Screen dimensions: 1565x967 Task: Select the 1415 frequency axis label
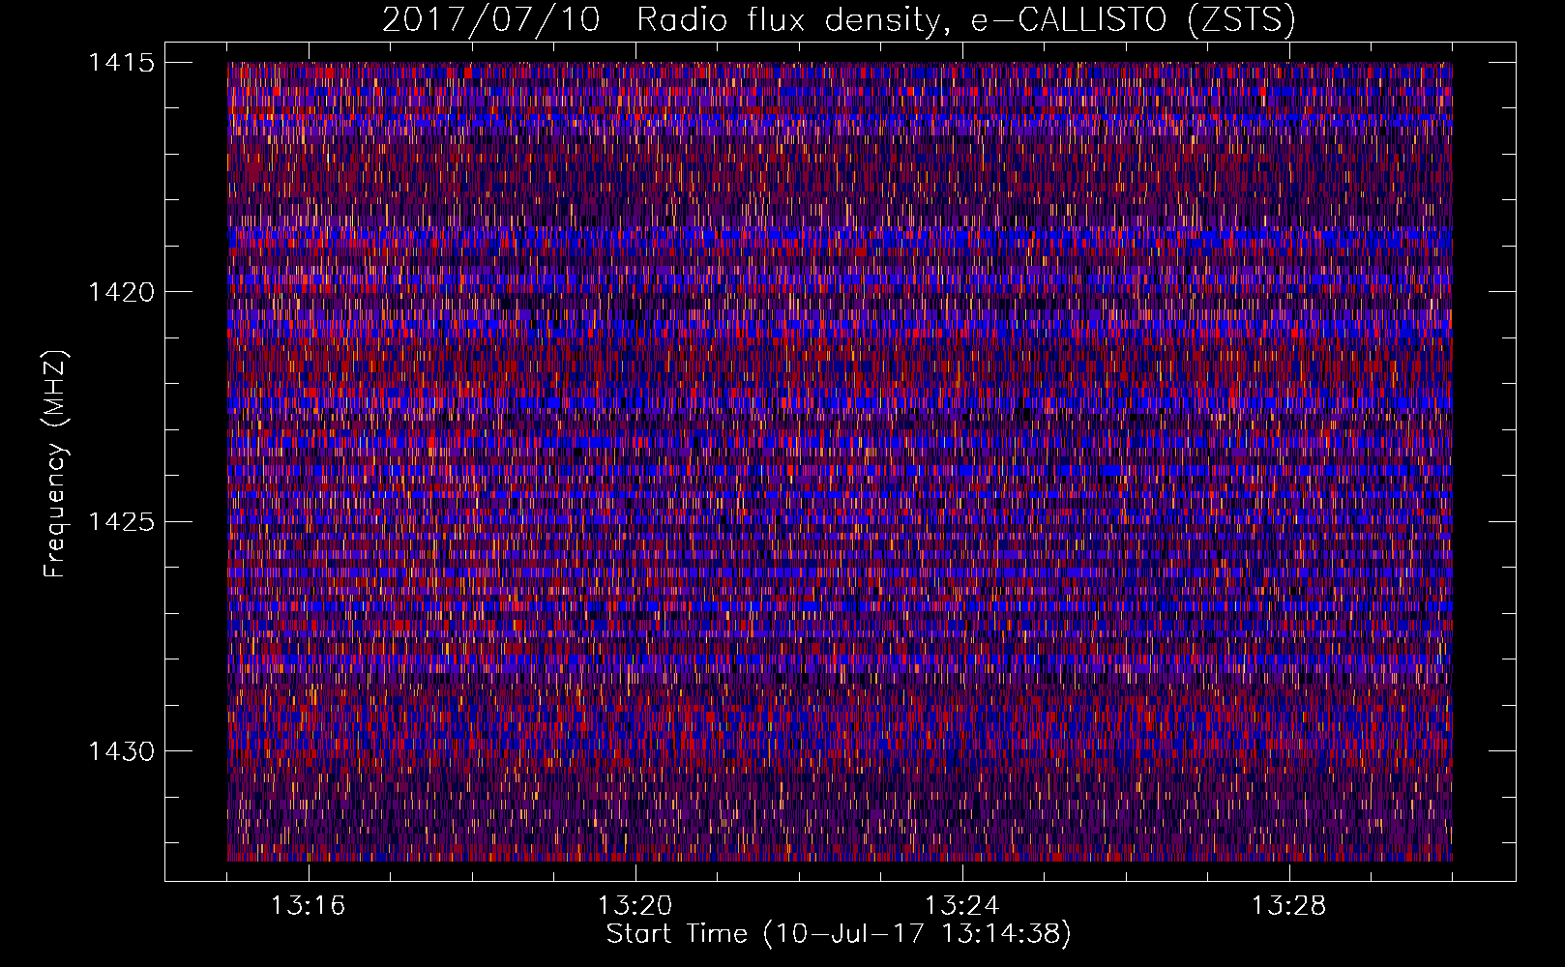pos(121,63)
